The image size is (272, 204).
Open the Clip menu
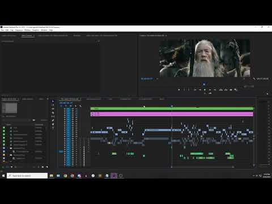12,30
